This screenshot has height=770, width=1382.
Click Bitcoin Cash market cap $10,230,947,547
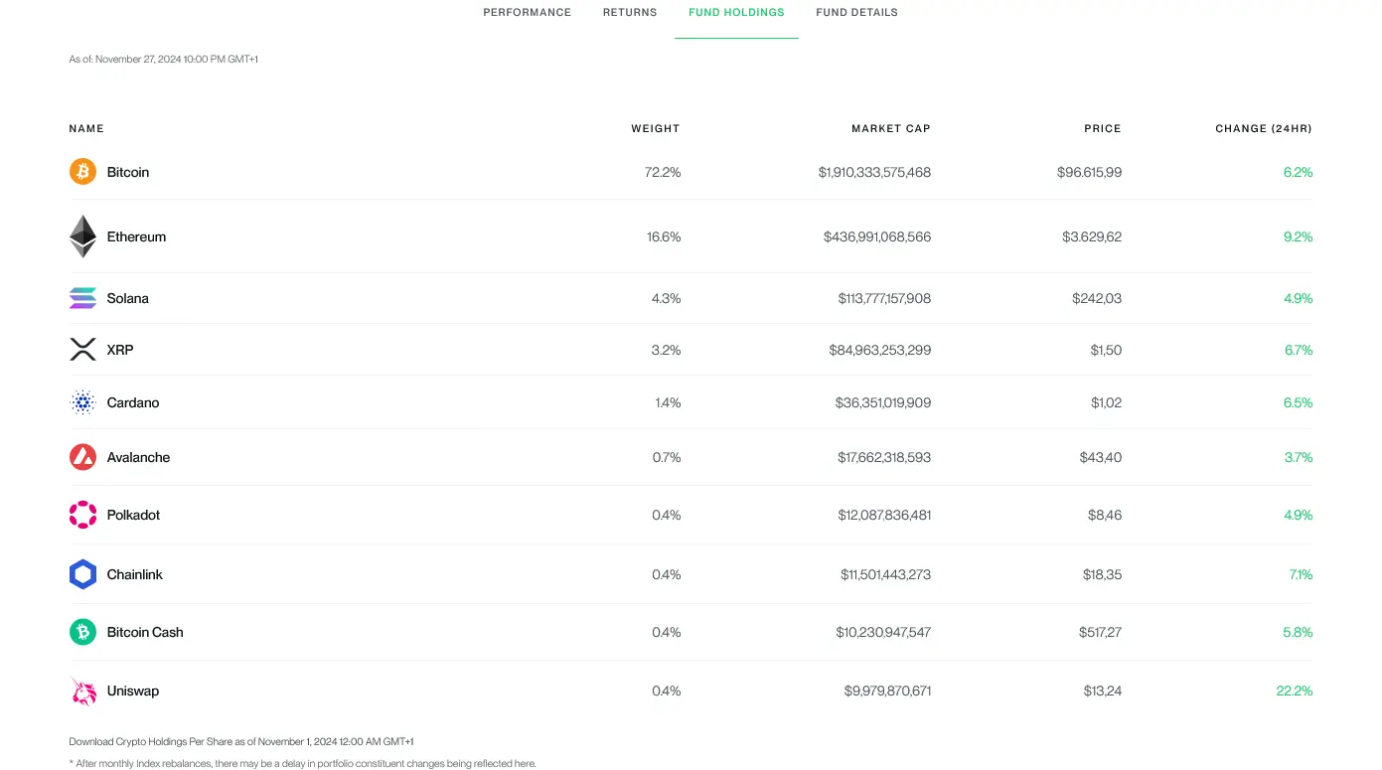point(884,632)
